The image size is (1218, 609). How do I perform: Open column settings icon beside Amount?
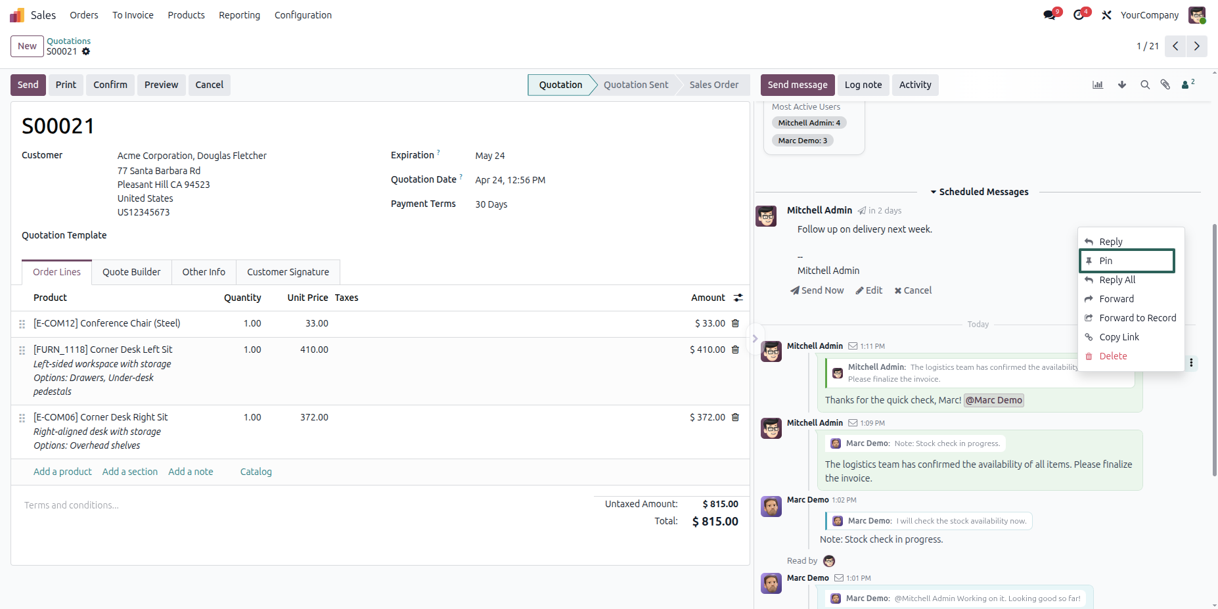738,298
